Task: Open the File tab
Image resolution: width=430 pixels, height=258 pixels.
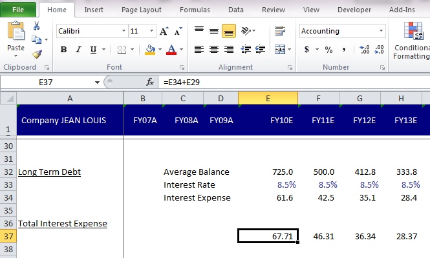Action: click(x=18, y=10)
